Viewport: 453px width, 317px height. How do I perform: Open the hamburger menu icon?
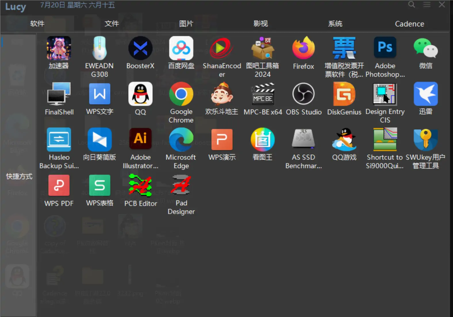[x=427, y=5]
